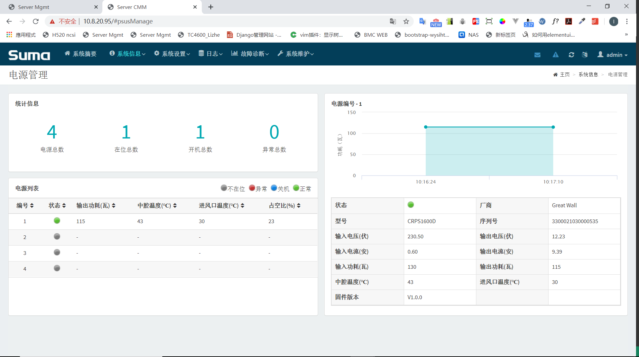Toggle the 异常 legend filter
Image resolution: width=639 pixels, height=357 pixels.
tap(258, 188)
